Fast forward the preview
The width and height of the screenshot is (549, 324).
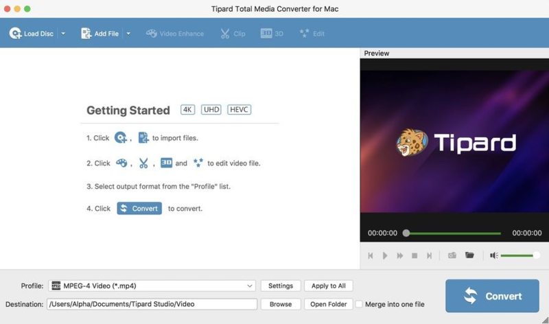pyautogui.click(x=400, y=255)
